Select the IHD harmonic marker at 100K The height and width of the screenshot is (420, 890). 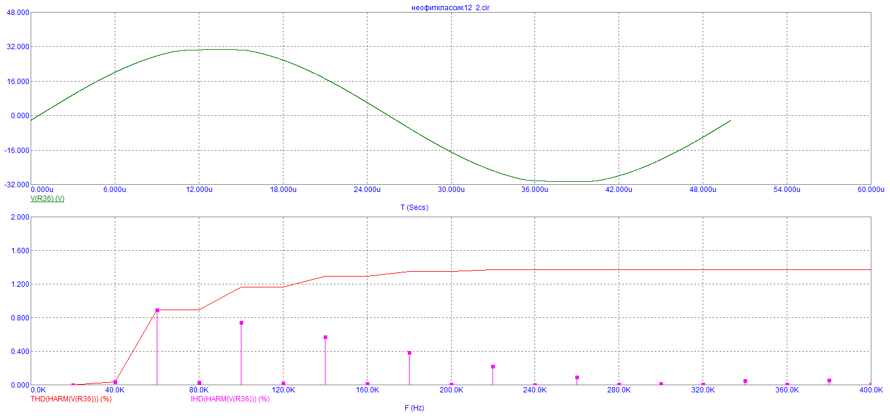click(x=241, y=323)
